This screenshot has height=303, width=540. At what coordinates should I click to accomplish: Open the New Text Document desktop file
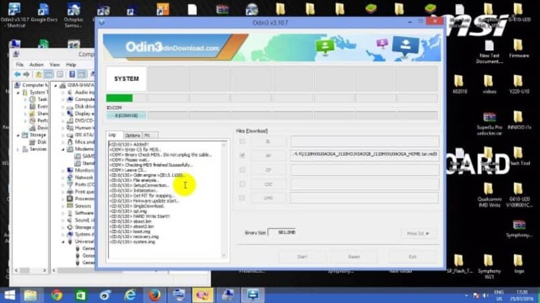point(489,52)
